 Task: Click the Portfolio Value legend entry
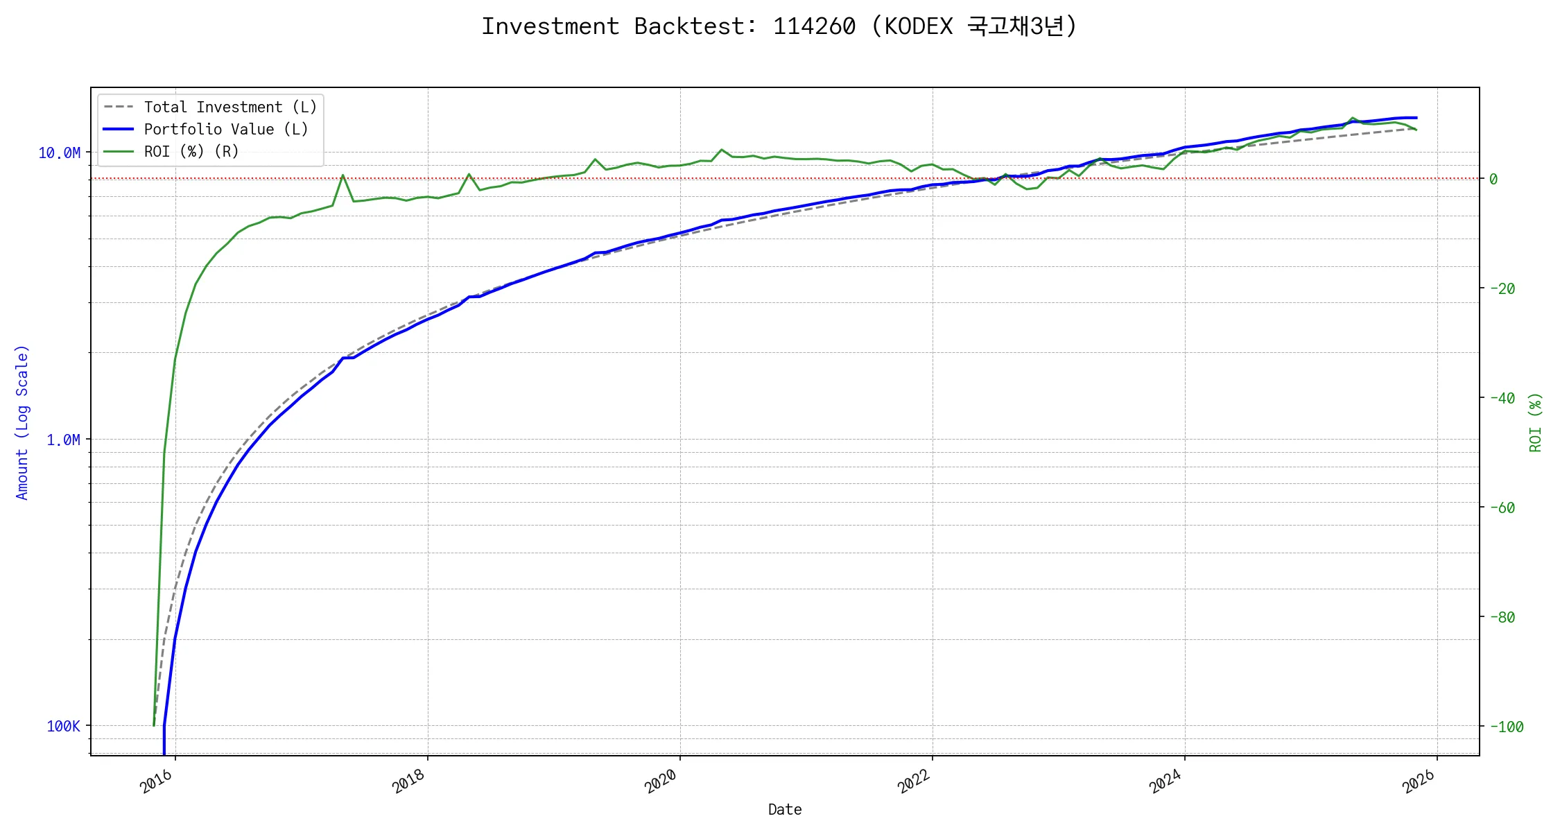click(225, 129)
